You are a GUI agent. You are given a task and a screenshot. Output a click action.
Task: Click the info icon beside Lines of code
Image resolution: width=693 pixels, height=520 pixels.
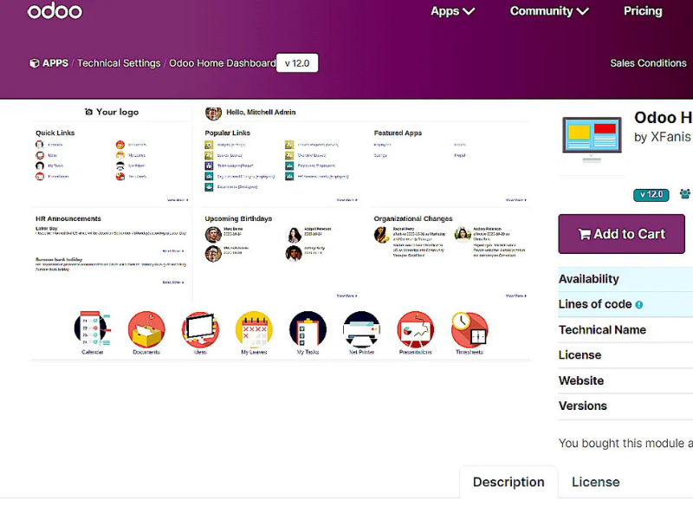point(639,305)
